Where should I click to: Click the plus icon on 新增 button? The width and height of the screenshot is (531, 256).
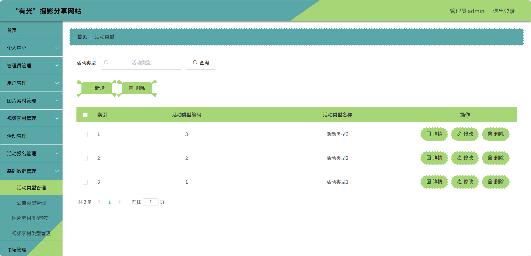[x=91, y=88]
